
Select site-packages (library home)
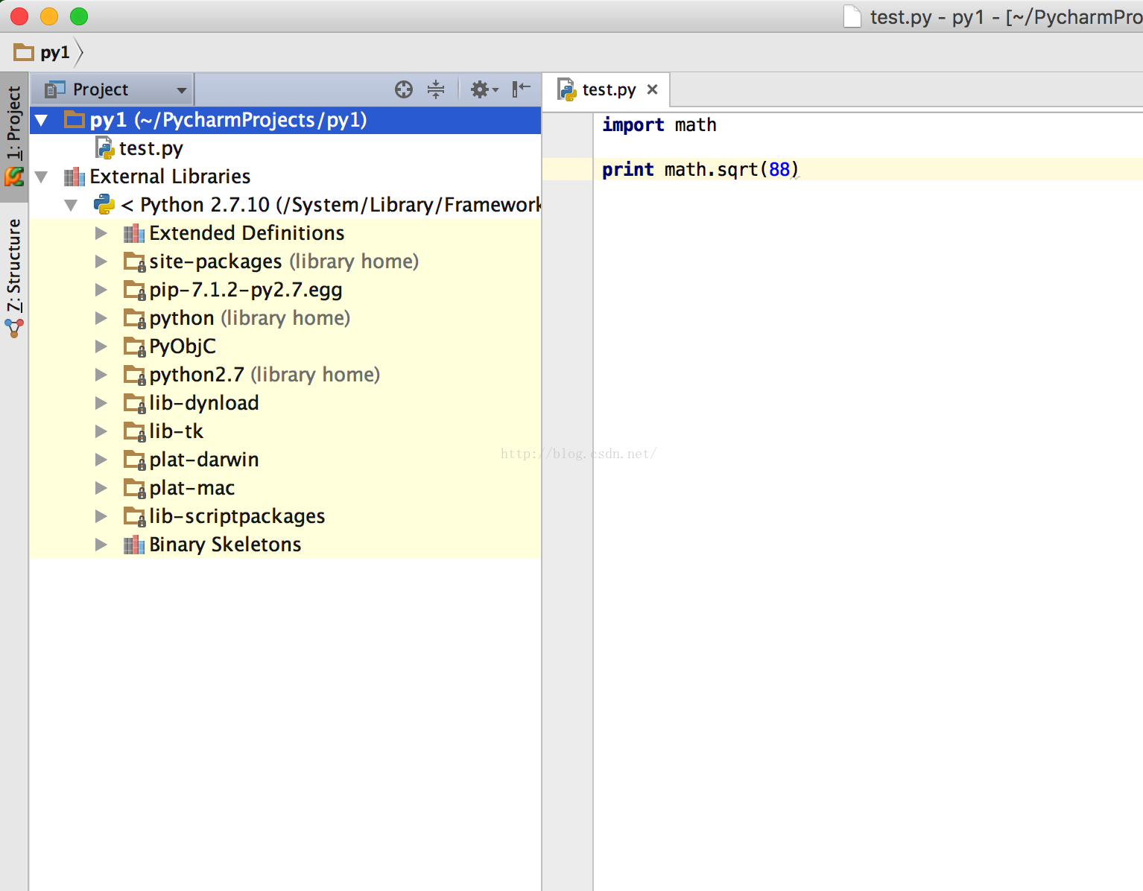[x=284, y=261]
